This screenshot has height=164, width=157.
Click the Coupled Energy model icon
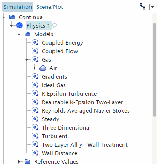35,42
